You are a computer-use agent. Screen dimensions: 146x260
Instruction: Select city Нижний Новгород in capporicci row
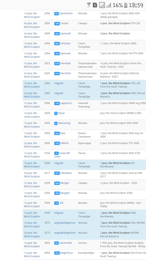(84, 105)
